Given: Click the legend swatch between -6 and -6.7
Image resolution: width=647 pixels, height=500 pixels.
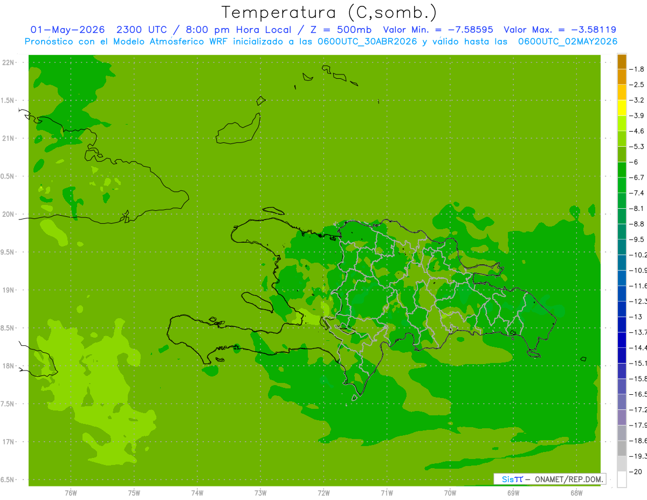Looking at the screenshot, I should (622, 170).
